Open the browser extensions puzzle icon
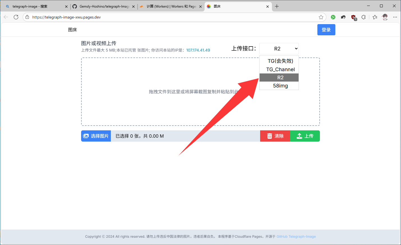Screen dimensions: 401x245 click(x=364, y=17)
